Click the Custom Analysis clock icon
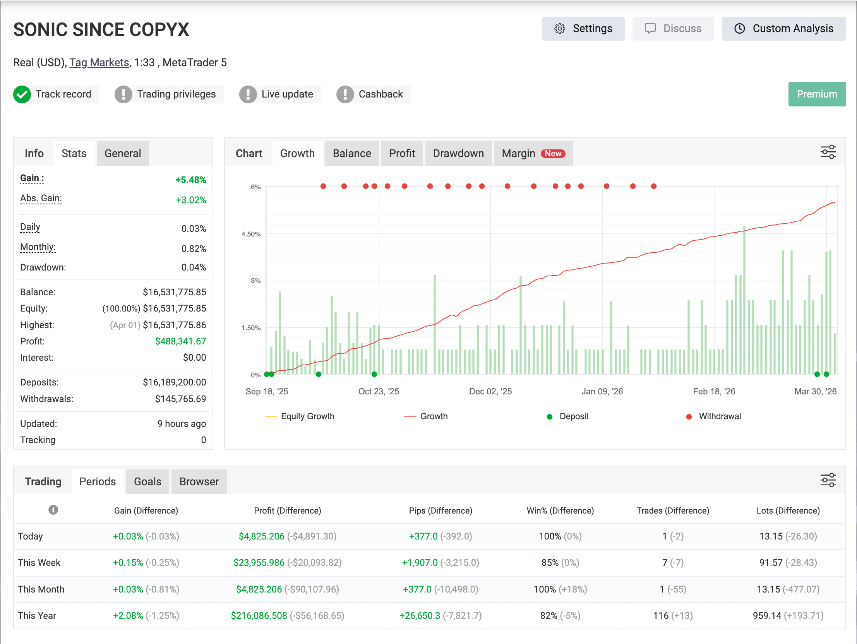The image size is (857, 644). tap(739, 29)
